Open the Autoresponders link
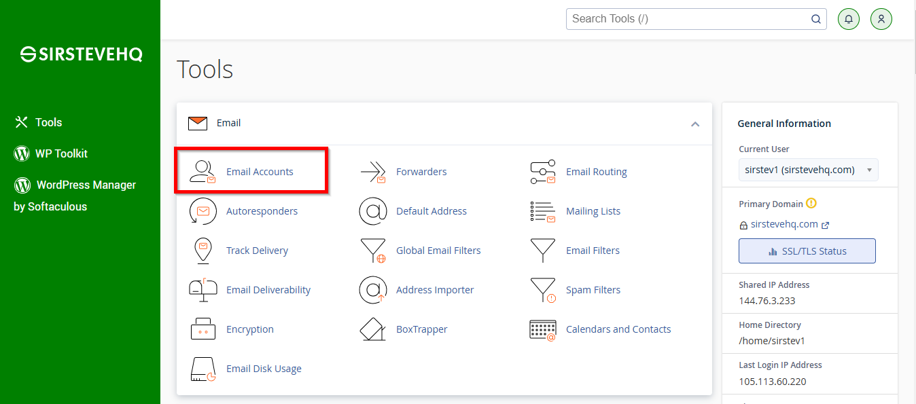This screenshot has height=404, width=916. click(262, 211)
